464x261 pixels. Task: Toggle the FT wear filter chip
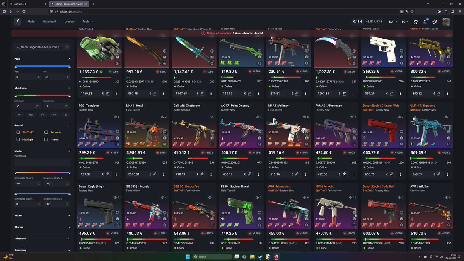(x=43, y=115)
